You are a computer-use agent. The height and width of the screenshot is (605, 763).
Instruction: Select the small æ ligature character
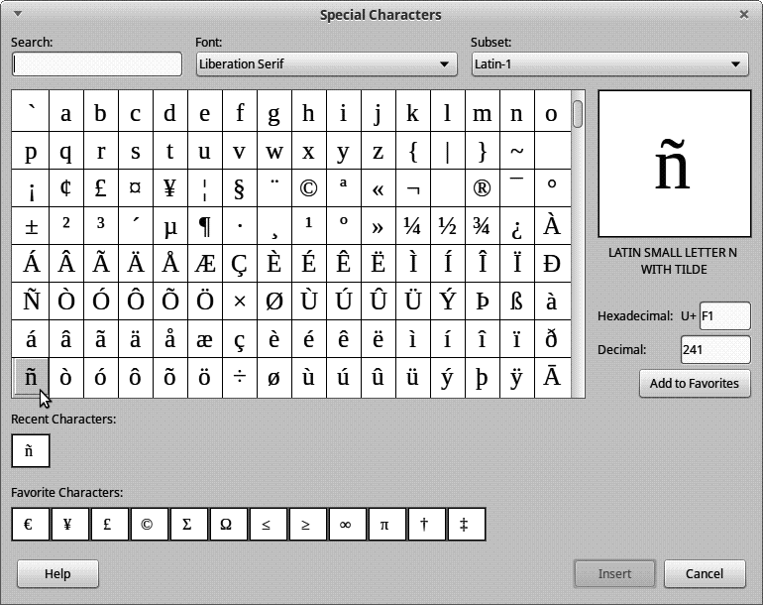click(204, 339)
